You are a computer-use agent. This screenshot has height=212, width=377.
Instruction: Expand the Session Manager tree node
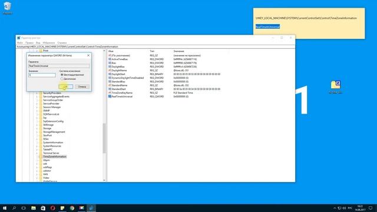[x=37, y=107]
